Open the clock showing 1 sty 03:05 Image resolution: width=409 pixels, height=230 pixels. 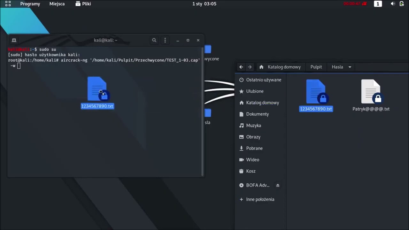(204, 4)
